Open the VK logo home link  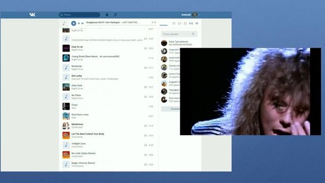[x=32, y=15]
